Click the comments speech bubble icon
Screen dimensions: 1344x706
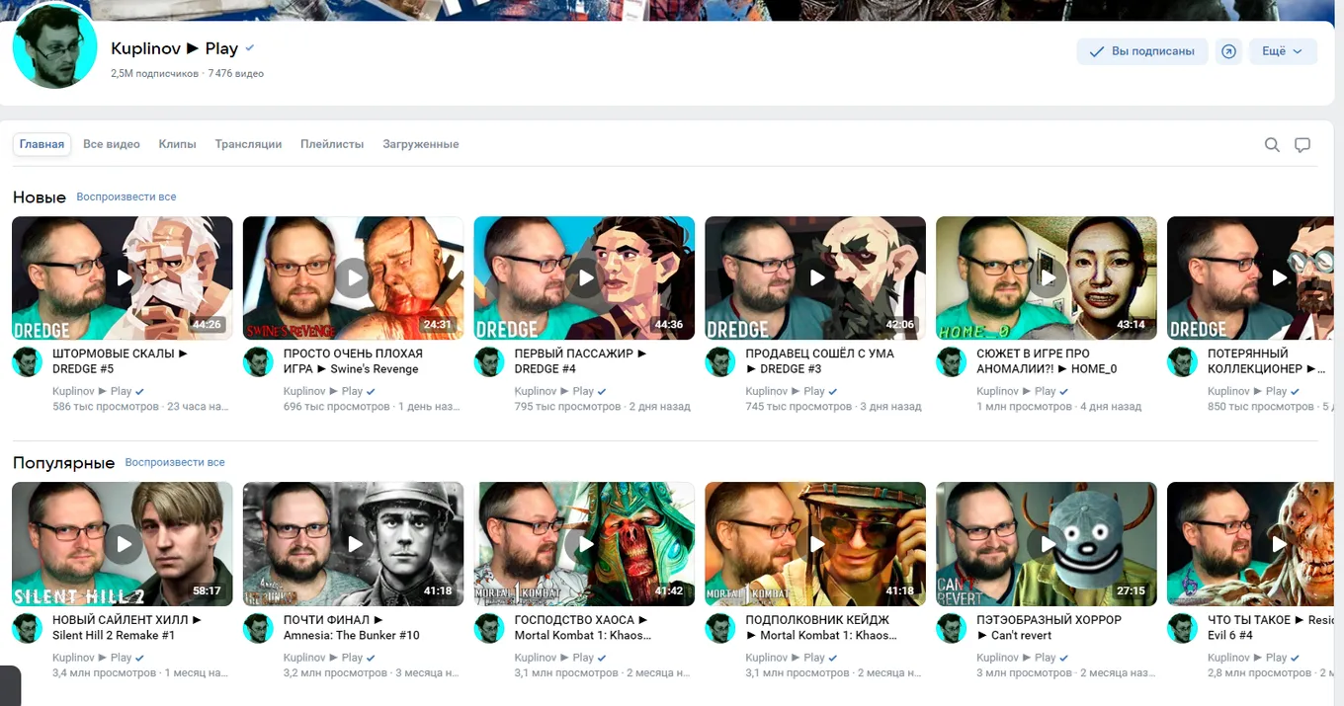tap(1302, 145)
